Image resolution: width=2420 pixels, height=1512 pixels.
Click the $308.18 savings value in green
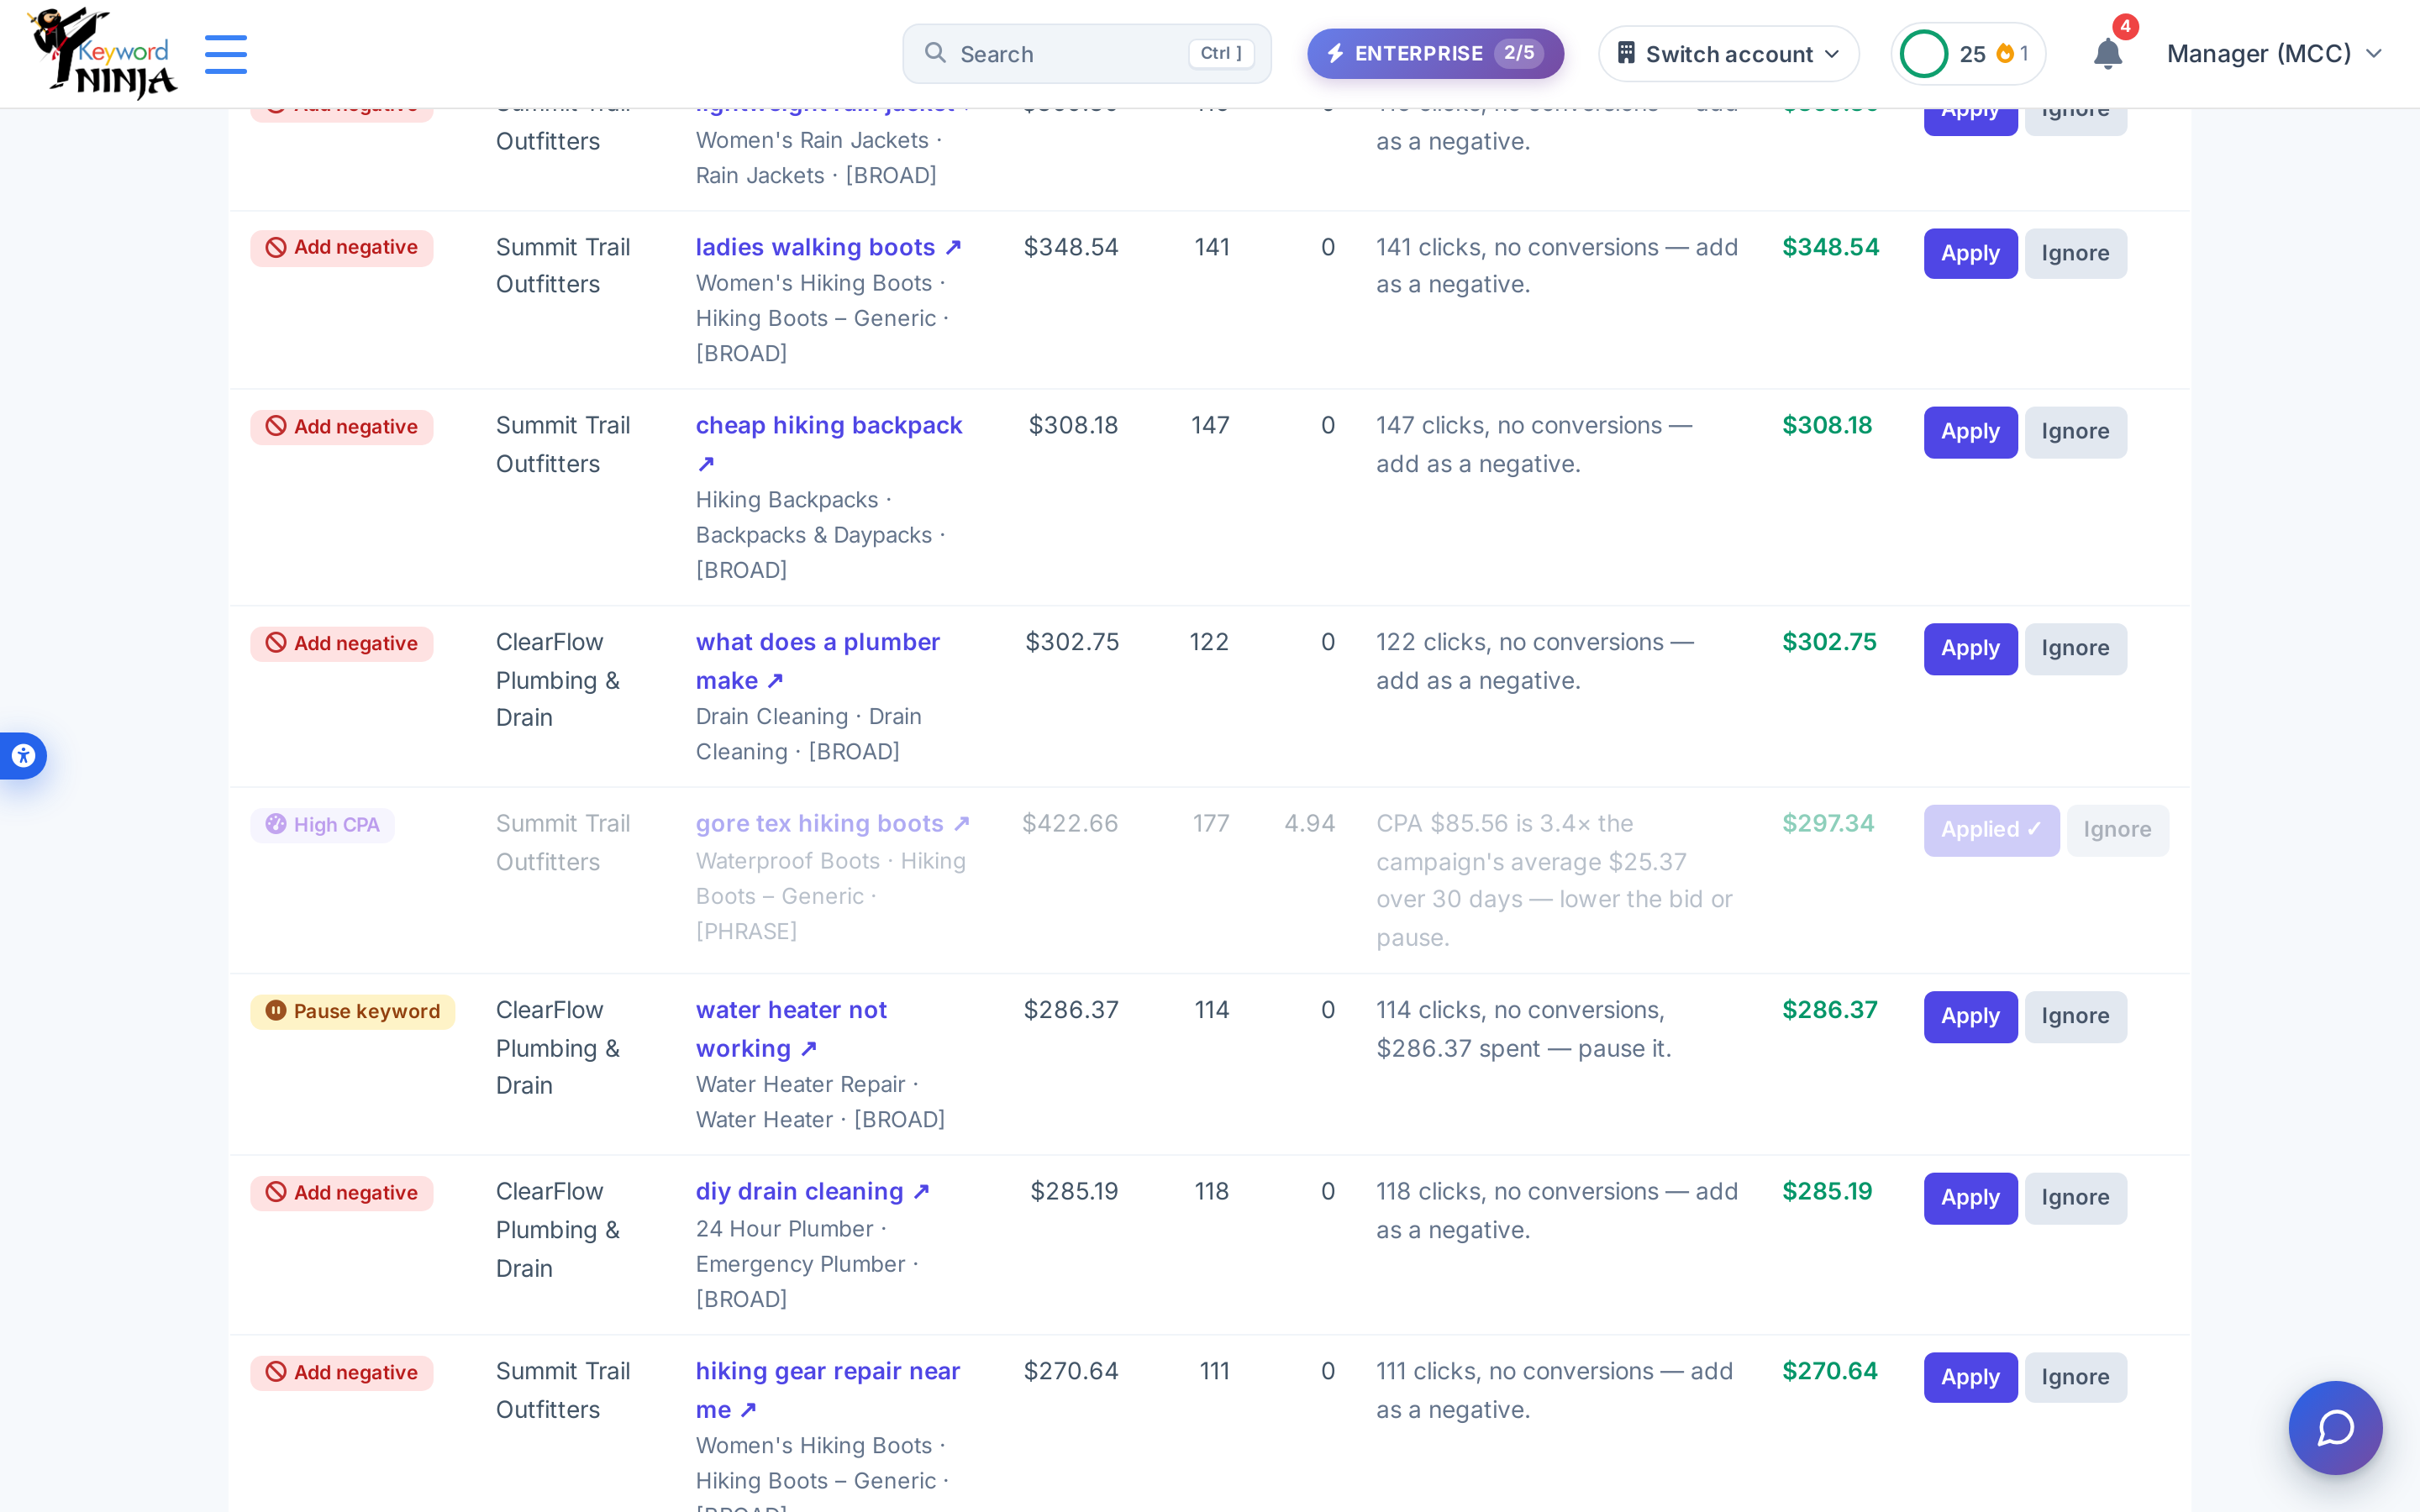click(1827, 425)
